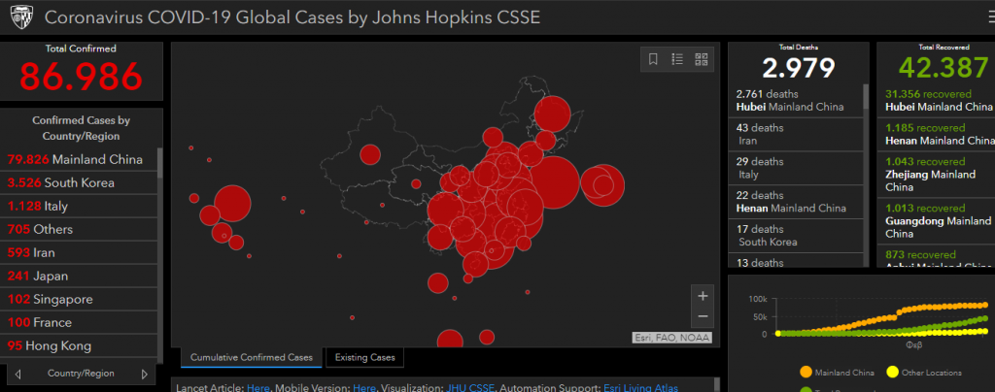995x392 pixels.
Task: Open the basemap gallery grid icon
Action: click(x=701, y=59)
